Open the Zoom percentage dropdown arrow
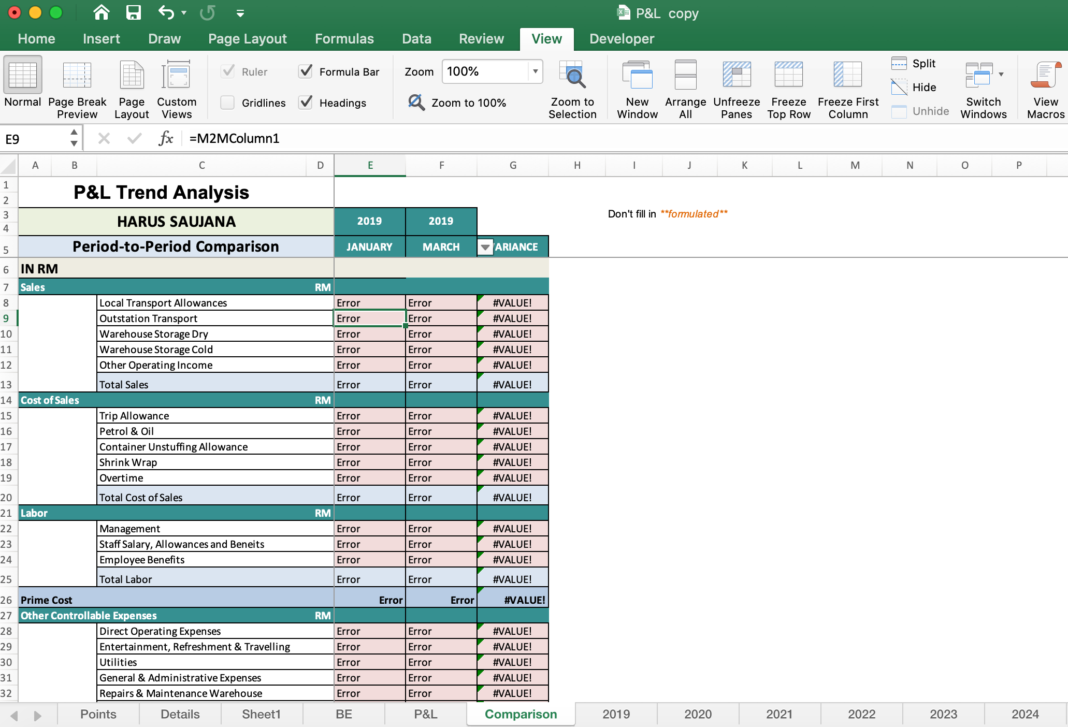The width and height of the screenshot is (1068, 727). point(535,71)
